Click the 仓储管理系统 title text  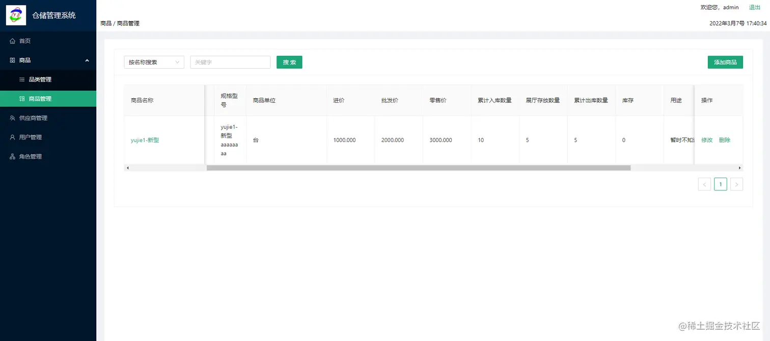tap(54, 15)
